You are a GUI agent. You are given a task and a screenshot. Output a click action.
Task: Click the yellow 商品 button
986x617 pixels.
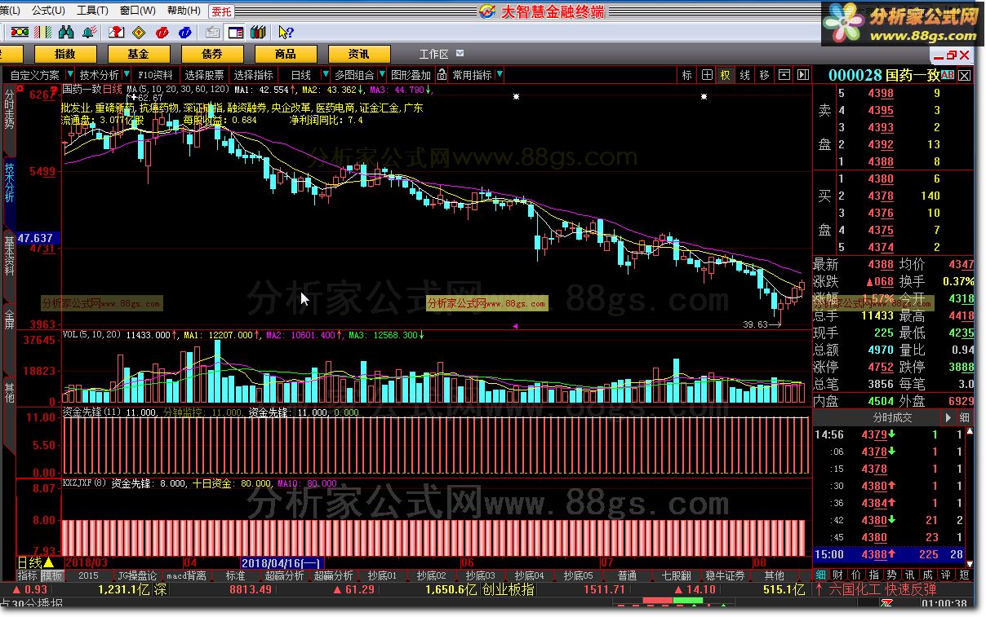(x=286, y=54)
